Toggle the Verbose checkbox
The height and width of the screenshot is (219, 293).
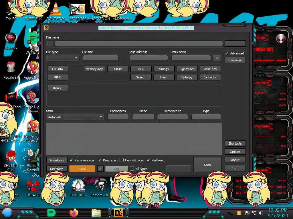click(149, 160)
